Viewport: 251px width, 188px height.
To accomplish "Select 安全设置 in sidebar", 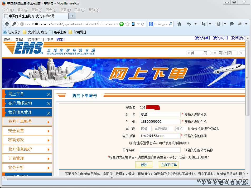I will (x=27, y=131).
